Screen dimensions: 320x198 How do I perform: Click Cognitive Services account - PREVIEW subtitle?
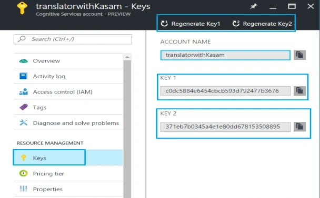tap(83, 14)
